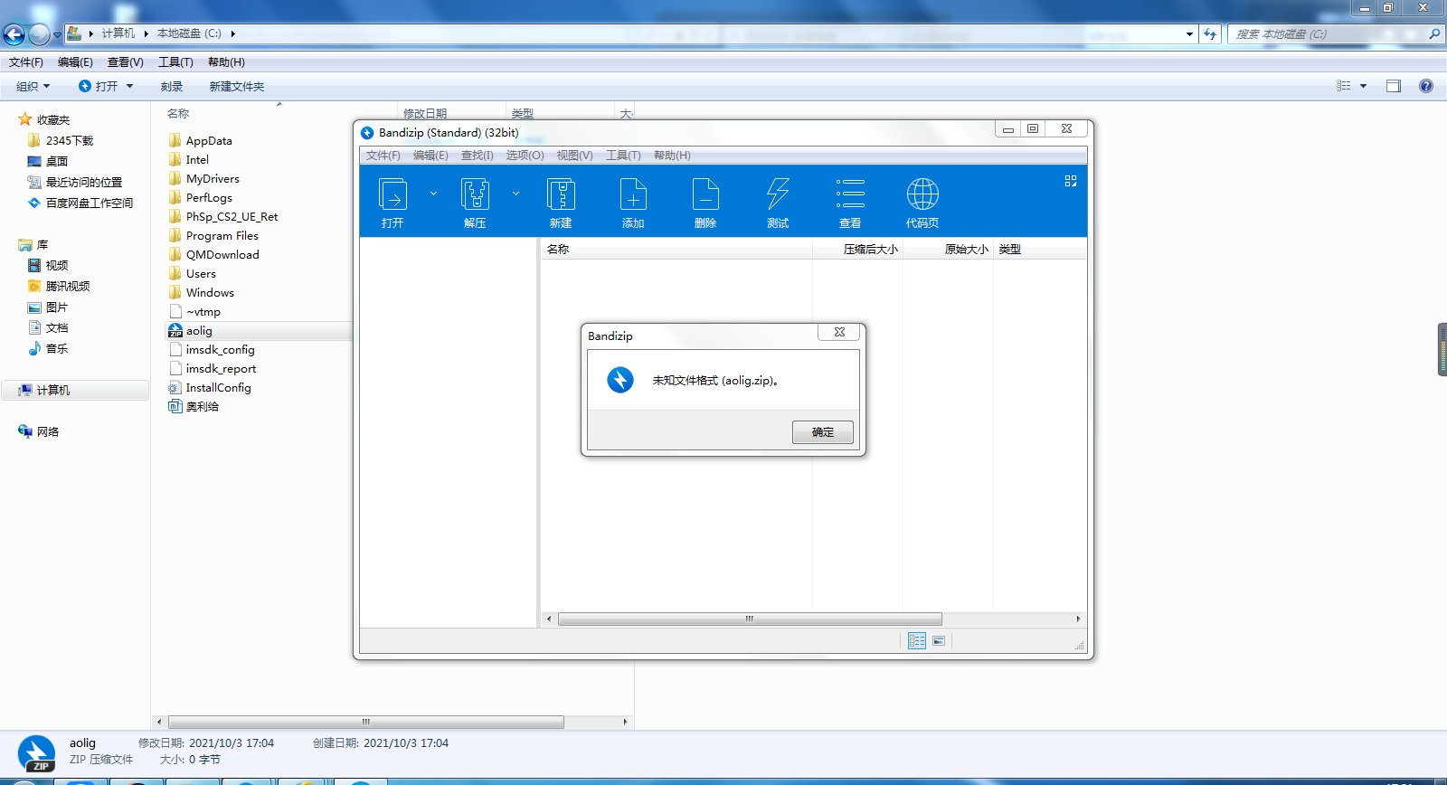Click the Explorer back navigation arrow

(x=14, y=34)
